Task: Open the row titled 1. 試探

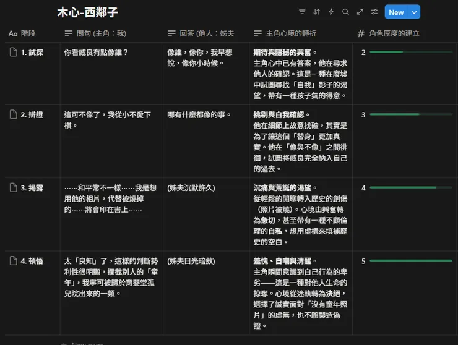Action: point(32,53)
